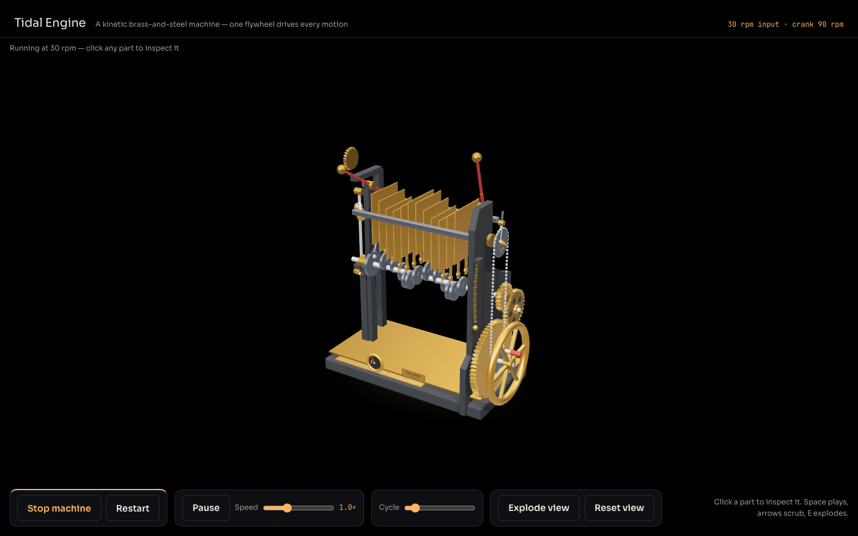Click Reset view button

coord(619,508)
